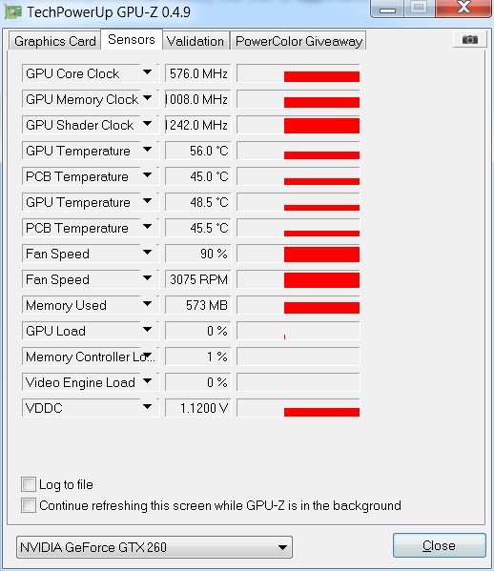Click the camera screenshot icon
Viewport: 494px width, 571px height.
469,39
